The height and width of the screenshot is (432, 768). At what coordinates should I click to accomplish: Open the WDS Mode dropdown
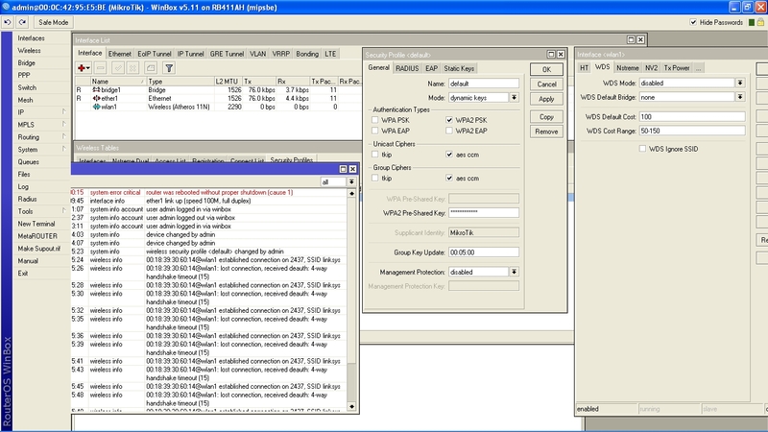click(x=740, y=84)
